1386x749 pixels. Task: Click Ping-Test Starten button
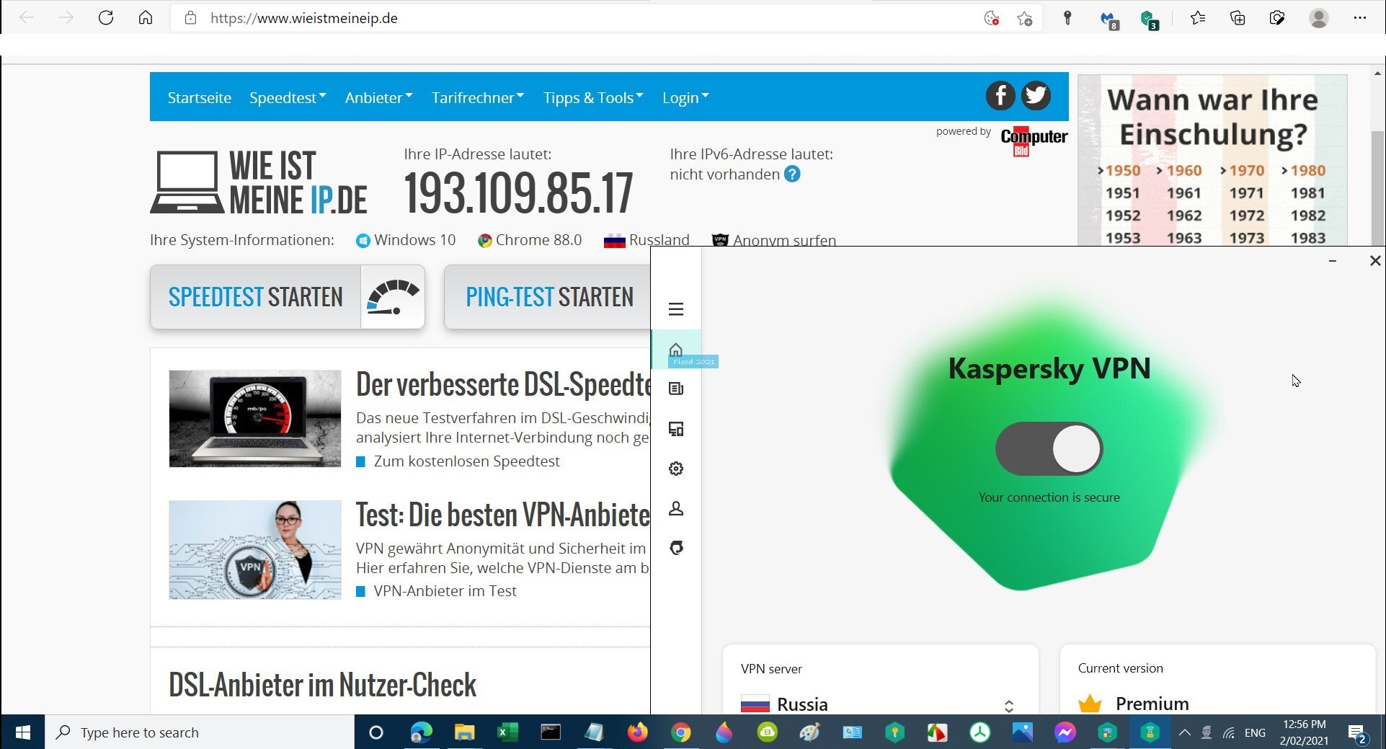coord(548,297)
